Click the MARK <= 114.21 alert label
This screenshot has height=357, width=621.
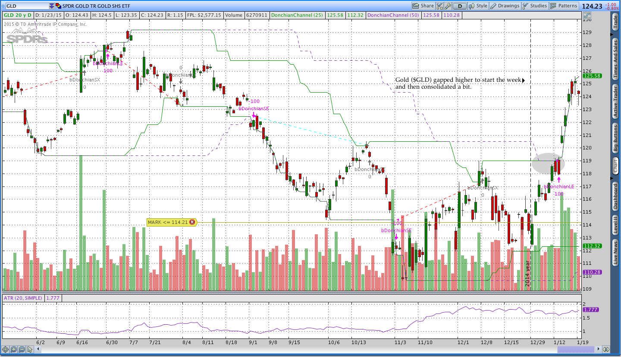coord(168,222)
